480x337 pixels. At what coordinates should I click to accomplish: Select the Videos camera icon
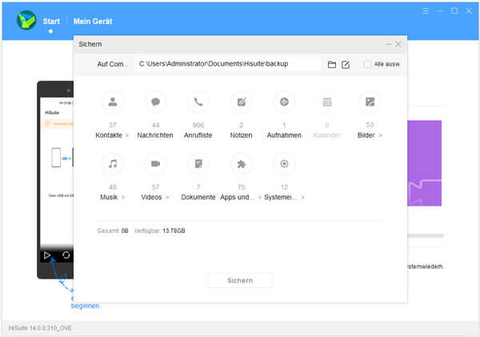155,163
